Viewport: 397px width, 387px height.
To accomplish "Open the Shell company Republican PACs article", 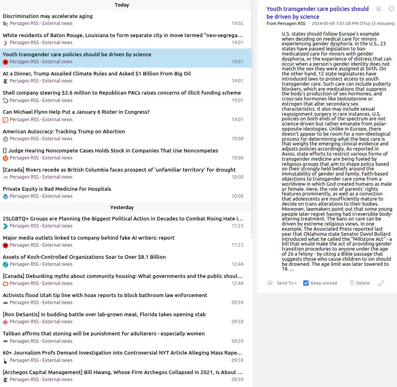I will pos(122,93).
